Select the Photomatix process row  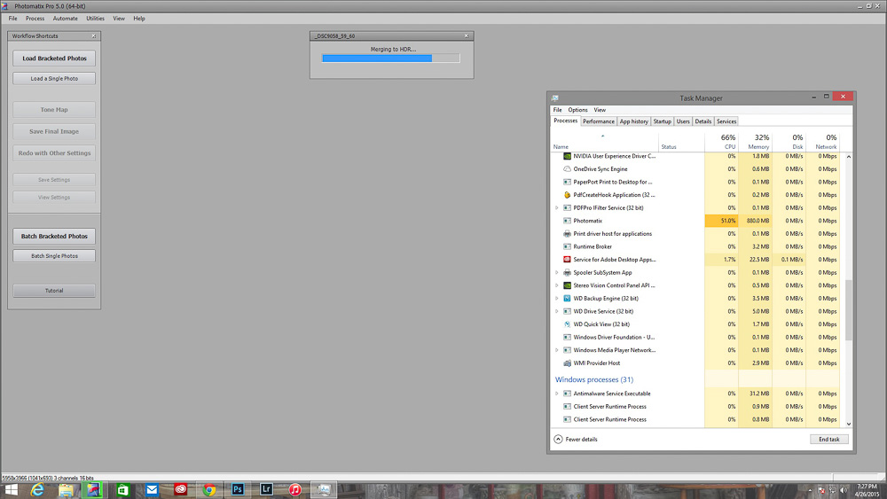(x=621, y=221)
